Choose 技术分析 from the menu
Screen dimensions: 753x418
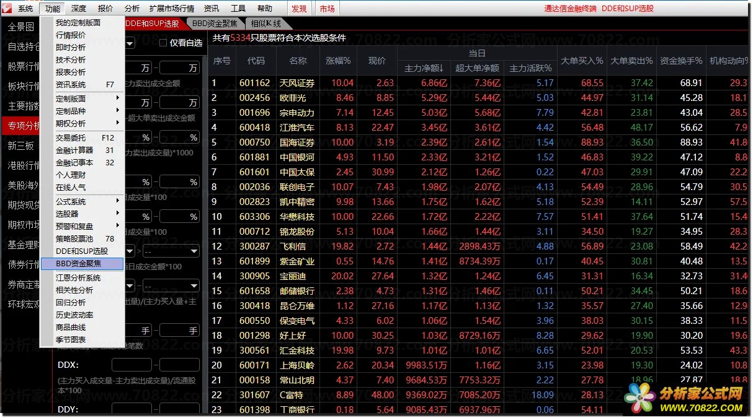coord(82,60)
